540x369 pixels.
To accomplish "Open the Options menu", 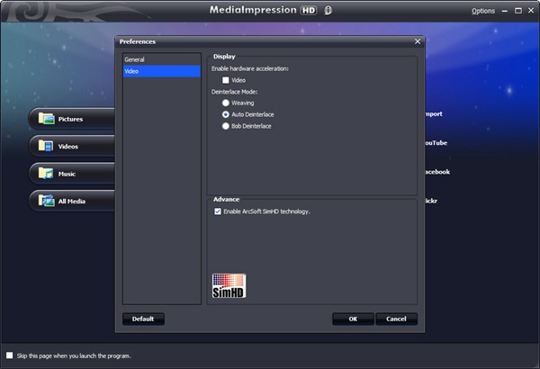I will coord(483,11).
